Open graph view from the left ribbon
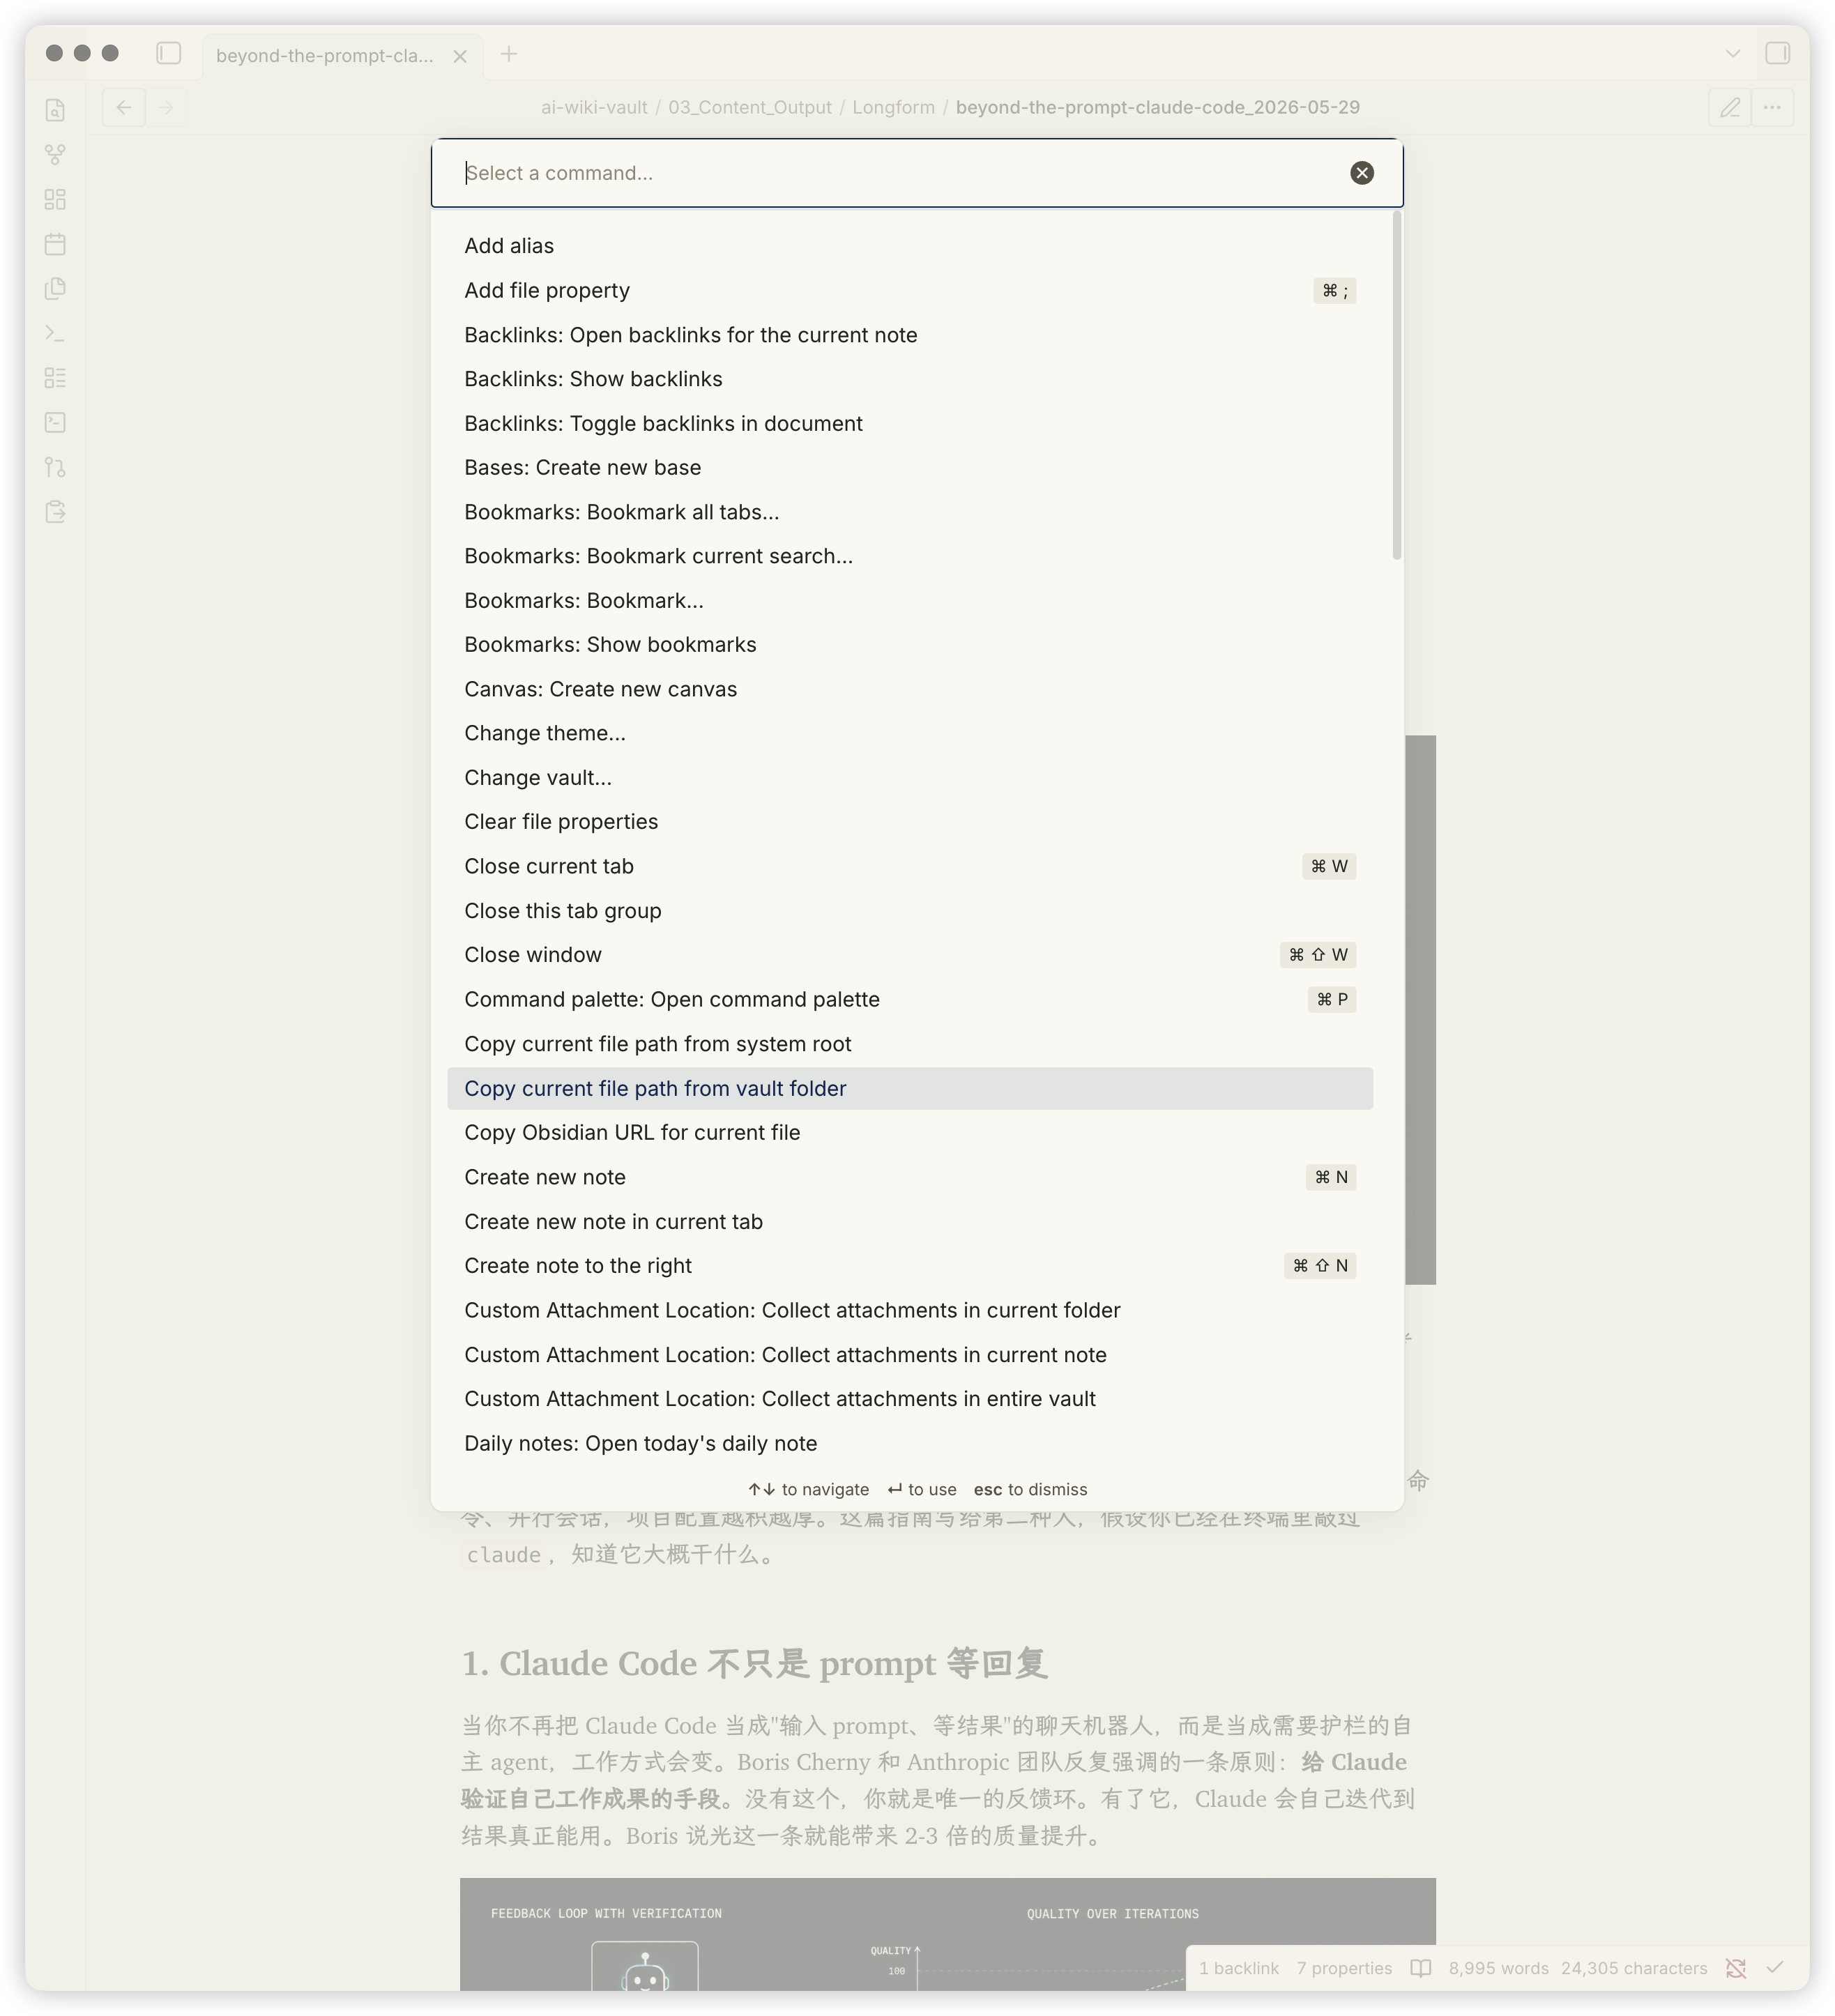The width and height of the screenshot is (1835, 2016). 55,155
